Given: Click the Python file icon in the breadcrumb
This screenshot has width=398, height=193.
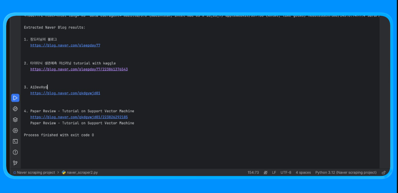Looking at the screenshot, I should coord(64,172).
